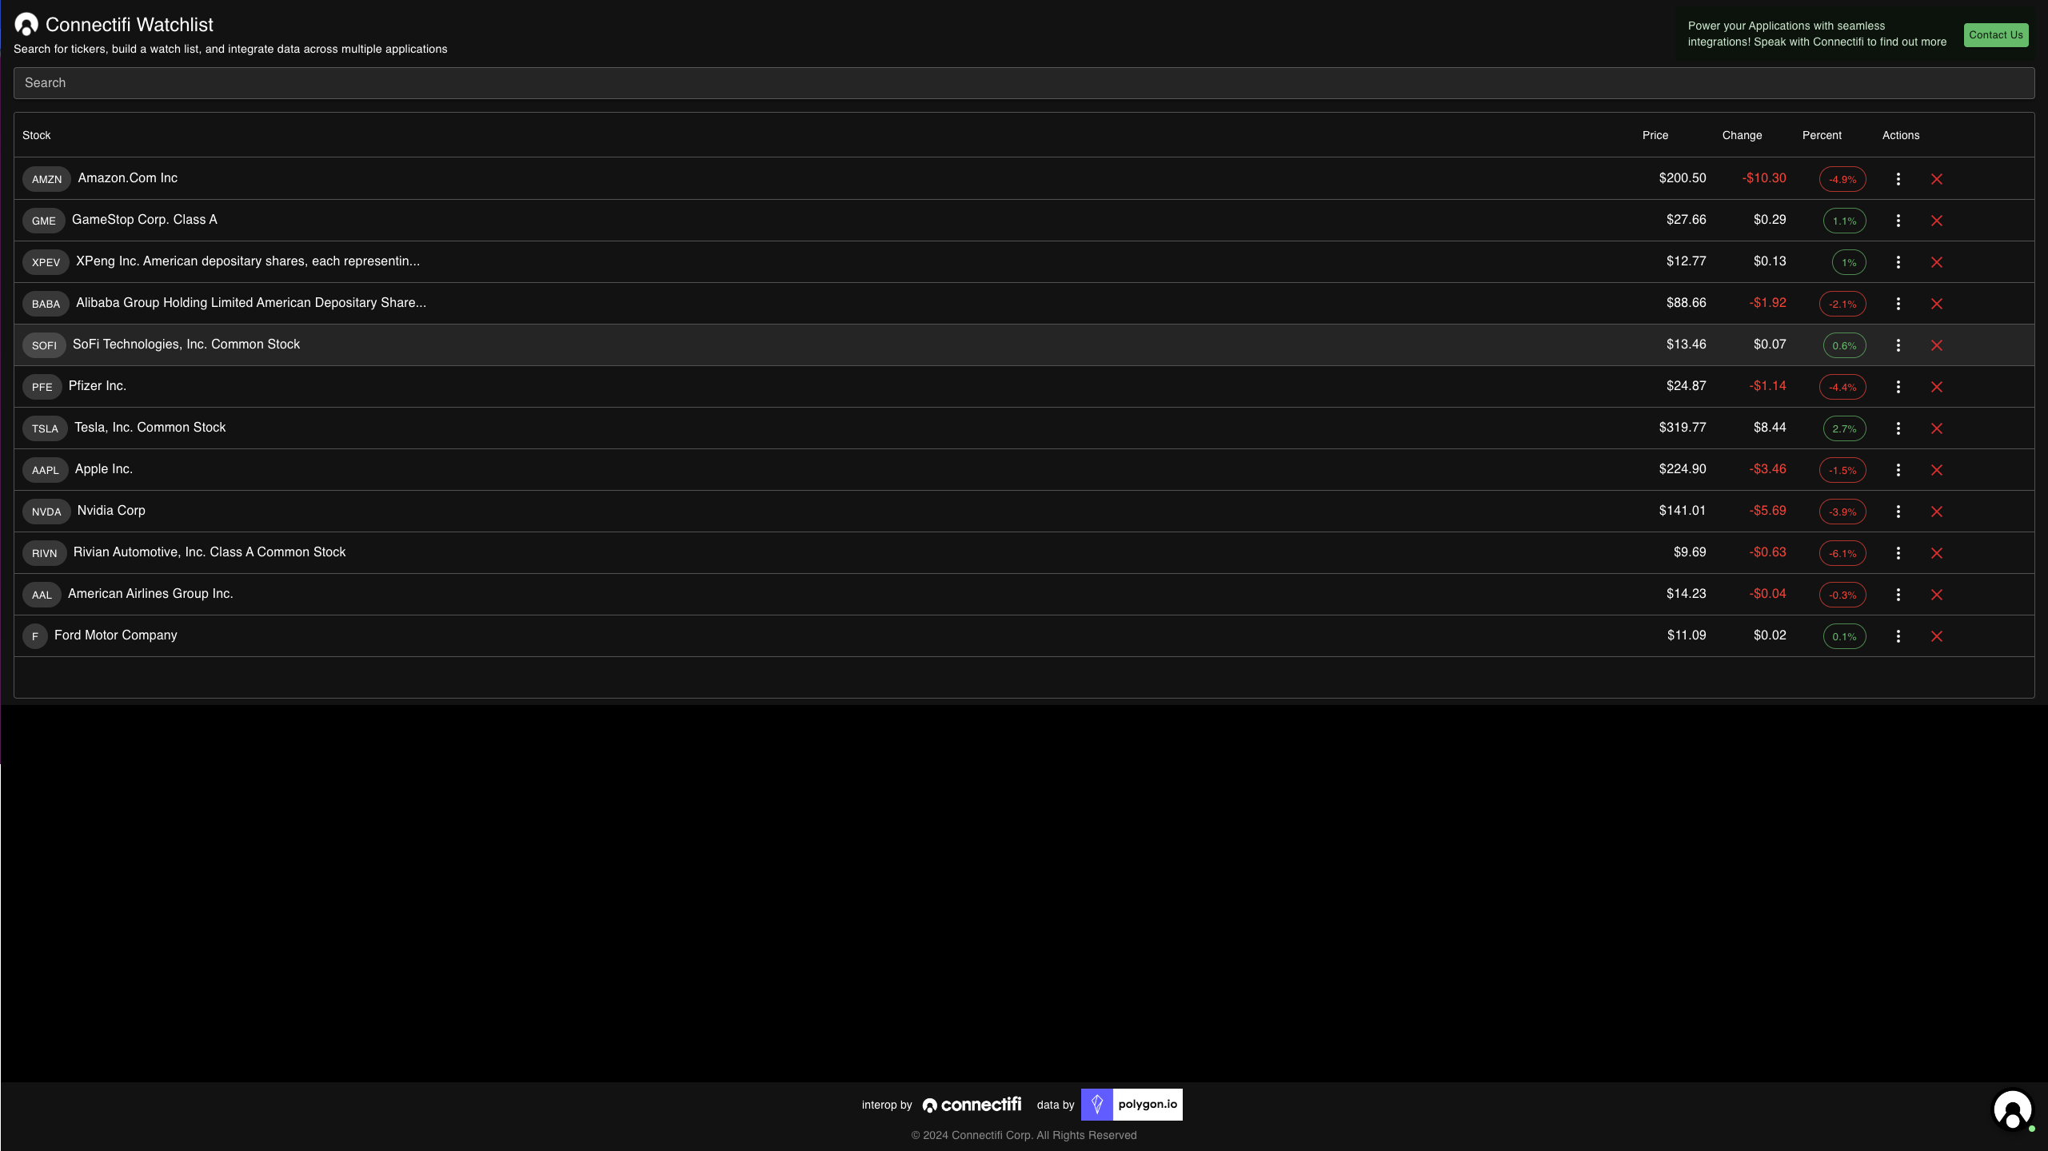Click the Stock column header to sort

[x=35, y=135]
